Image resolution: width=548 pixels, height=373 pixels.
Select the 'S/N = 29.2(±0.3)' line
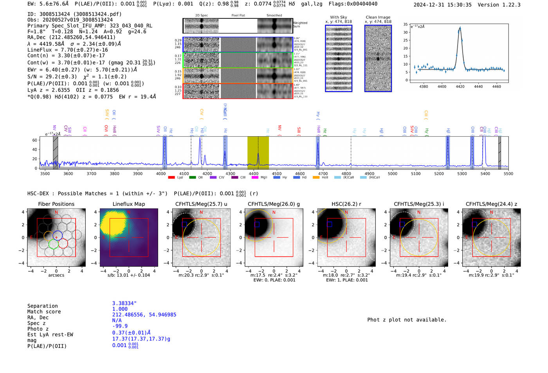[x=52, y=77]
